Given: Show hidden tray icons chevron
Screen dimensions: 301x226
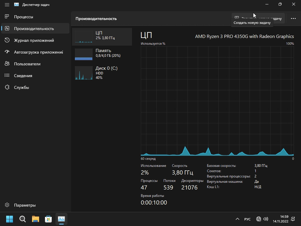Looking at the screenshot, I should click(238, 219).
